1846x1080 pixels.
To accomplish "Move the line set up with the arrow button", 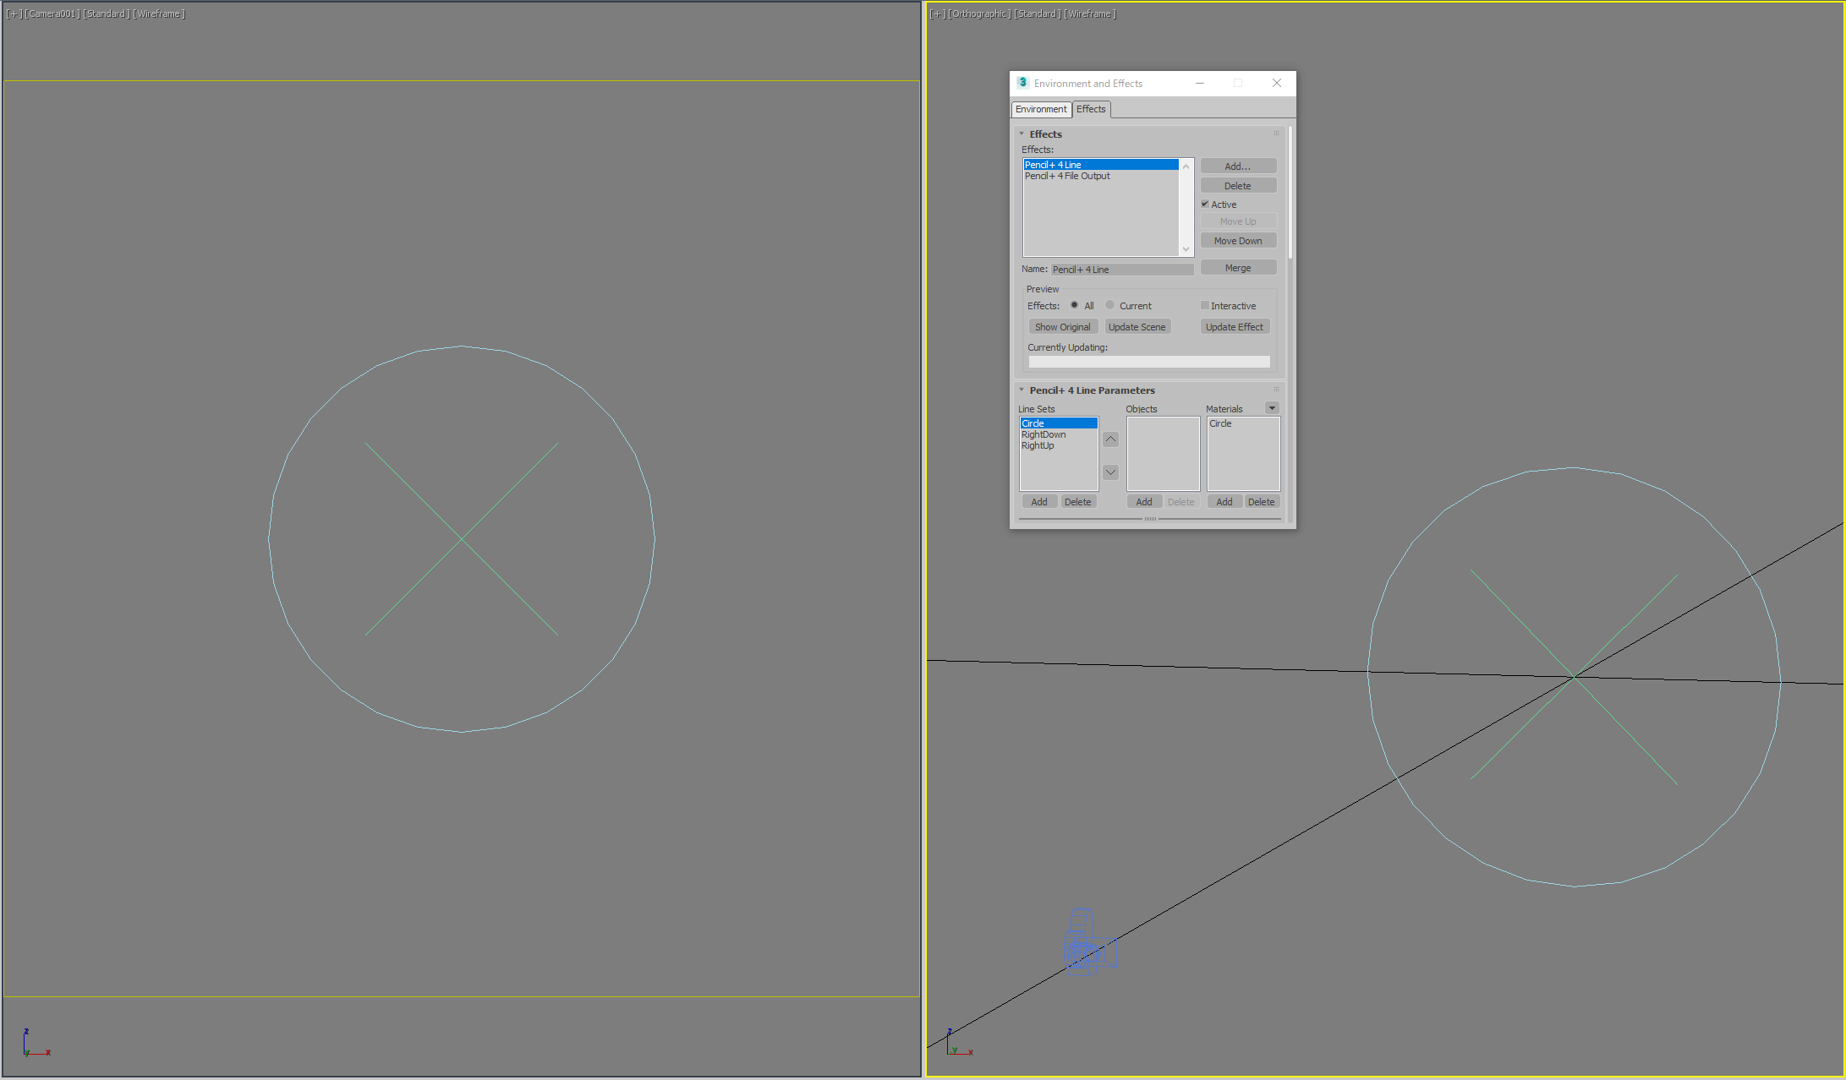I will [x=1110, y=439].
